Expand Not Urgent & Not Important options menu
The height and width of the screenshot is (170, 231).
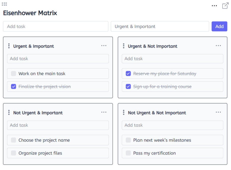pos(218,112)
